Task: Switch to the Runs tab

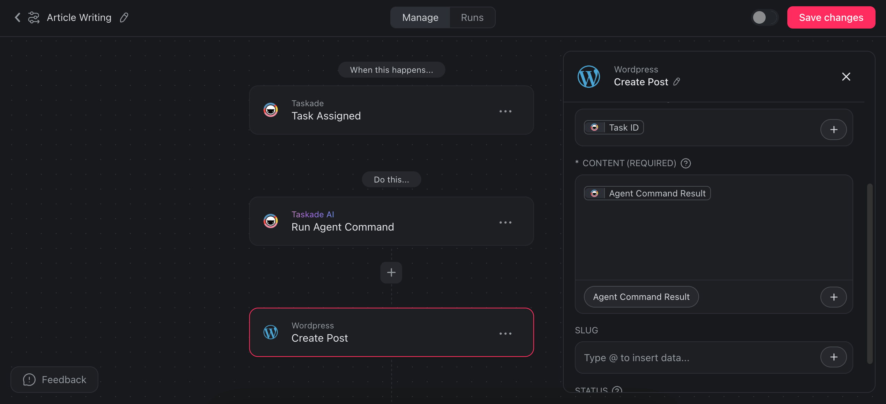Action: (x=472, y=17)
